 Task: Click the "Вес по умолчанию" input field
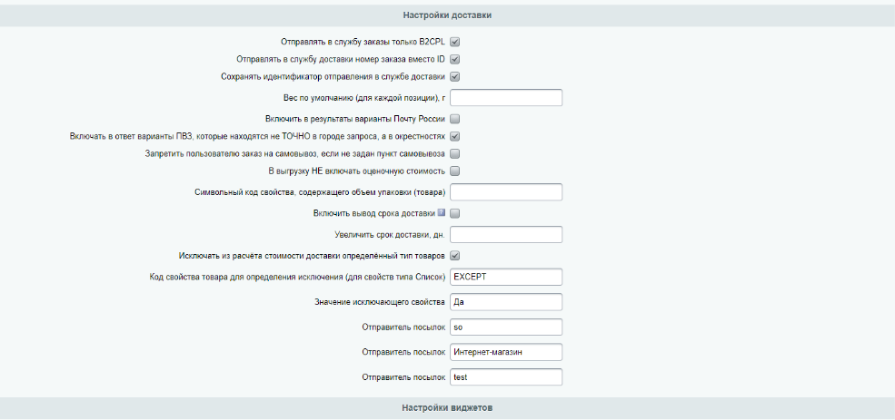click(506, 97)
